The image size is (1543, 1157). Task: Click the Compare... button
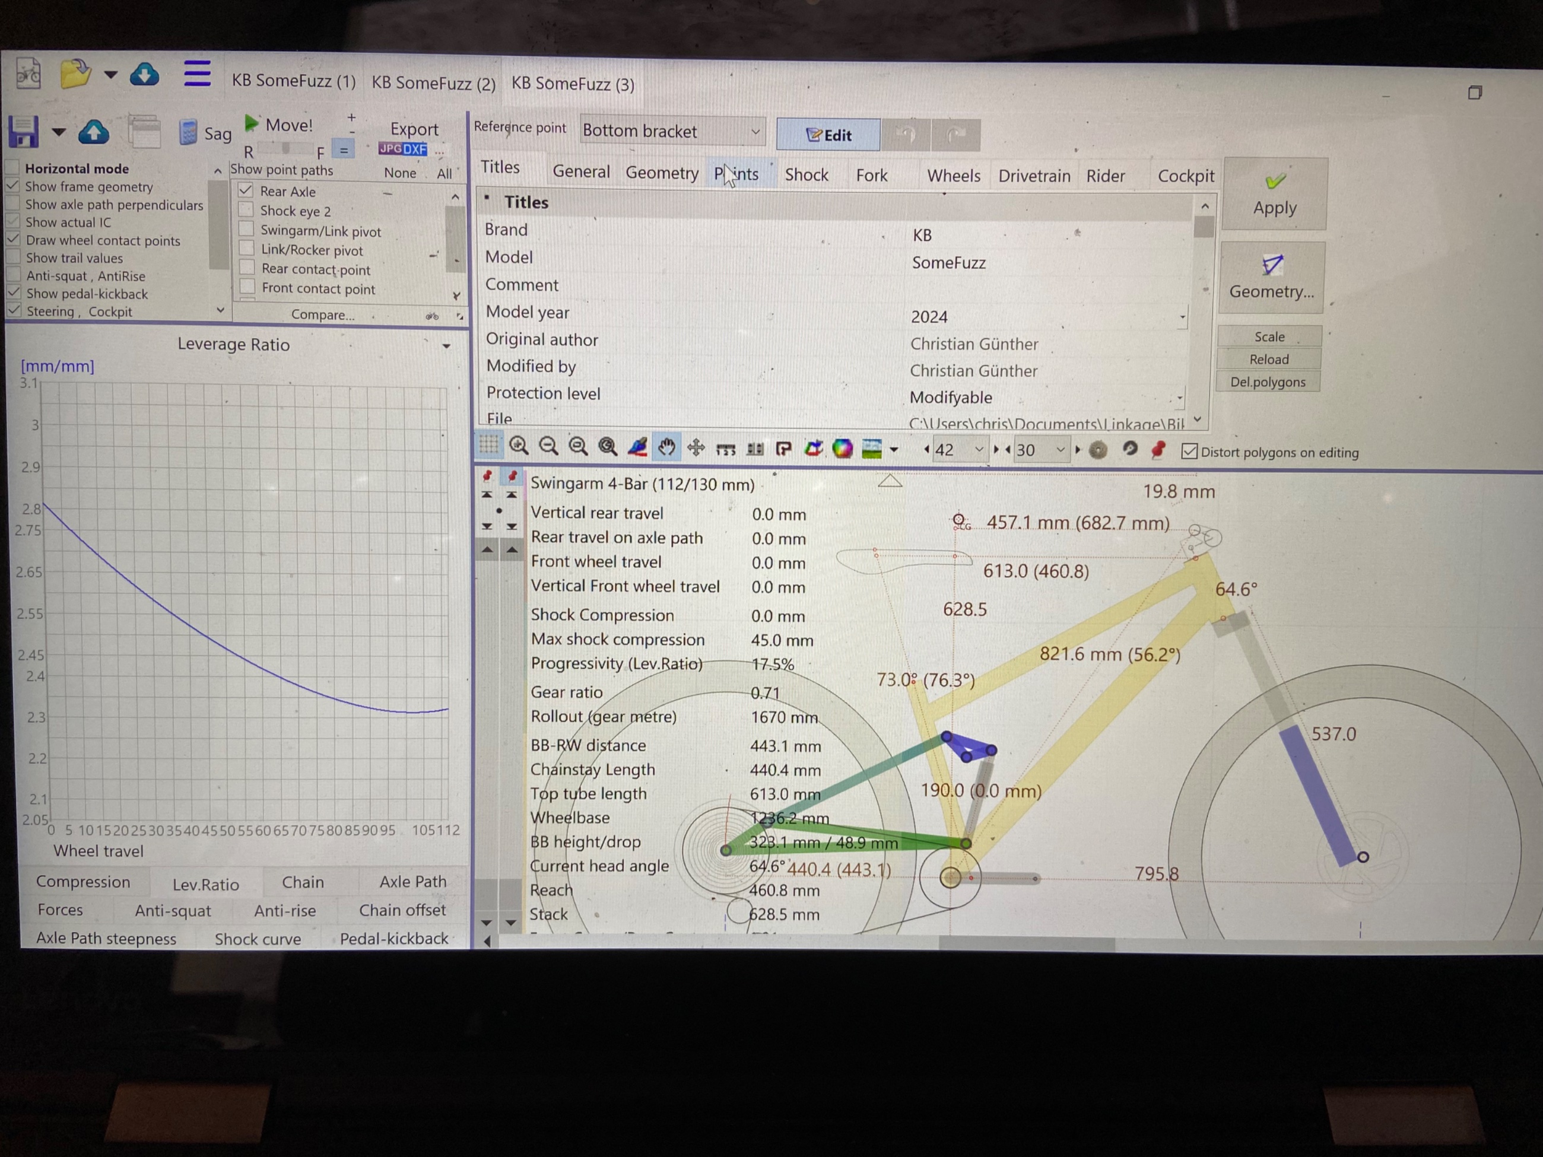323,315
